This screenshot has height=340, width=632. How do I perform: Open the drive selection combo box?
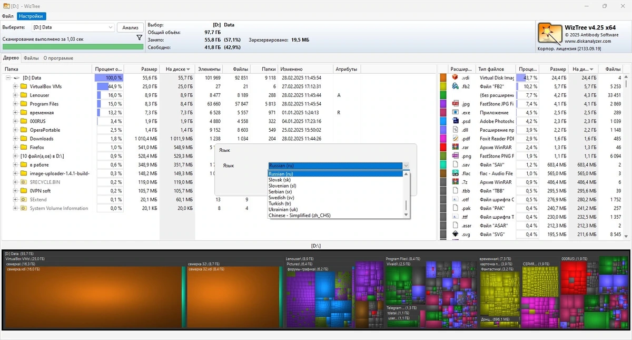tap(73, 27)
